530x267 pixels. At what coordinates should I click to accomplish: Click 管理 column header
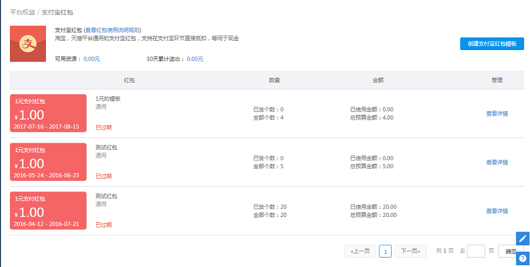497,80
